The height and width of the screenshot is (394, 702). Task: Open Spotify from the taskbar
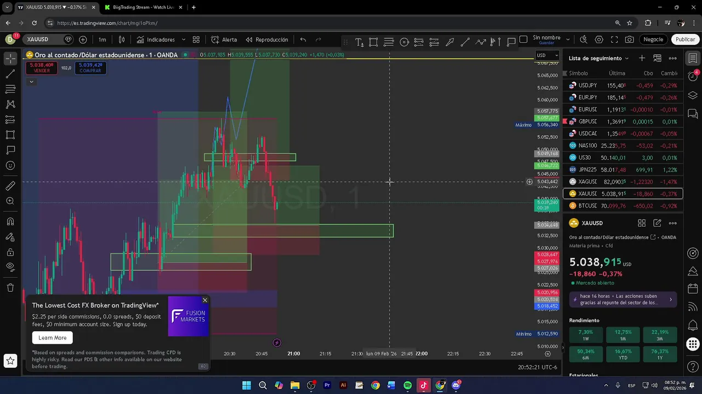point(407,385)
